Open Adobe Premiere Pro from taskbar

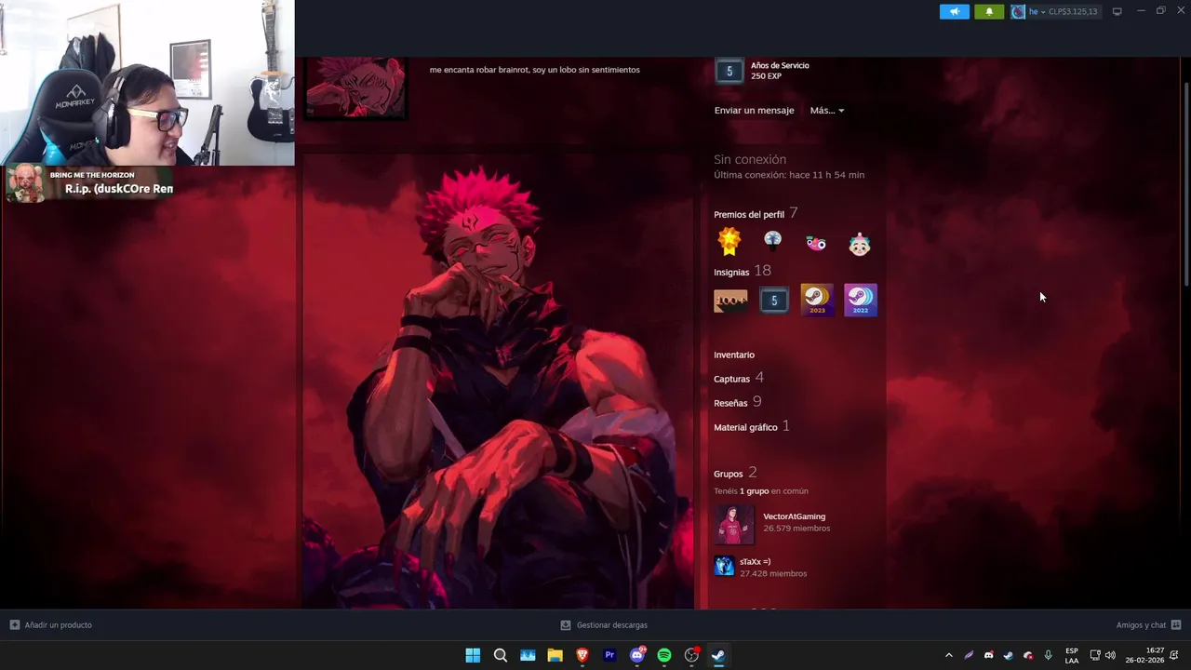tap(609, 655)
